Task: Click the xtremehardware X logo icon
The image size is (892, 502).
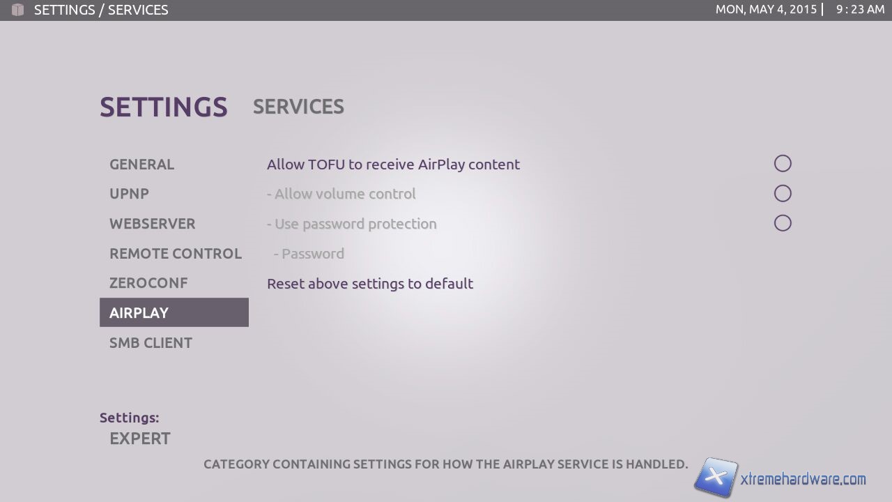Action: click(x=715, y=478)
